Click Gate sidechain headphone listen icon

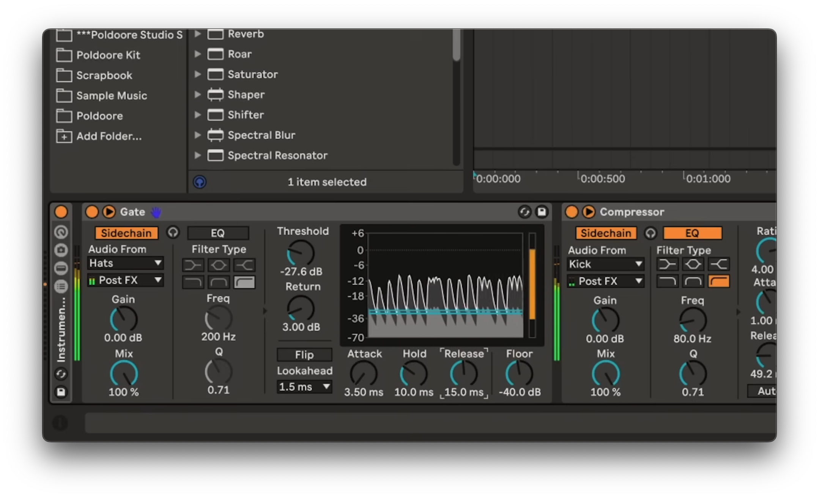point(173,232)
